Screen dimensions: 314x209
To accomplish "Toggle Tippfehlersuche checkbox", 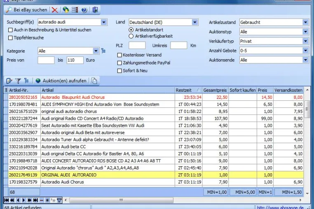I will click(10, 38).
